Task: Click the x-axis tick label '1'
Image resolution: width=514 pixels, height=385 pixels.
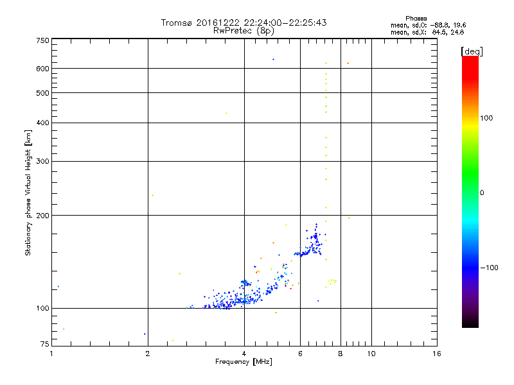Action: (51, 354)
